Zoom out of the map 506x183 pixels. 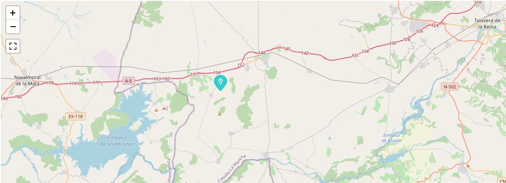point(13,27)
